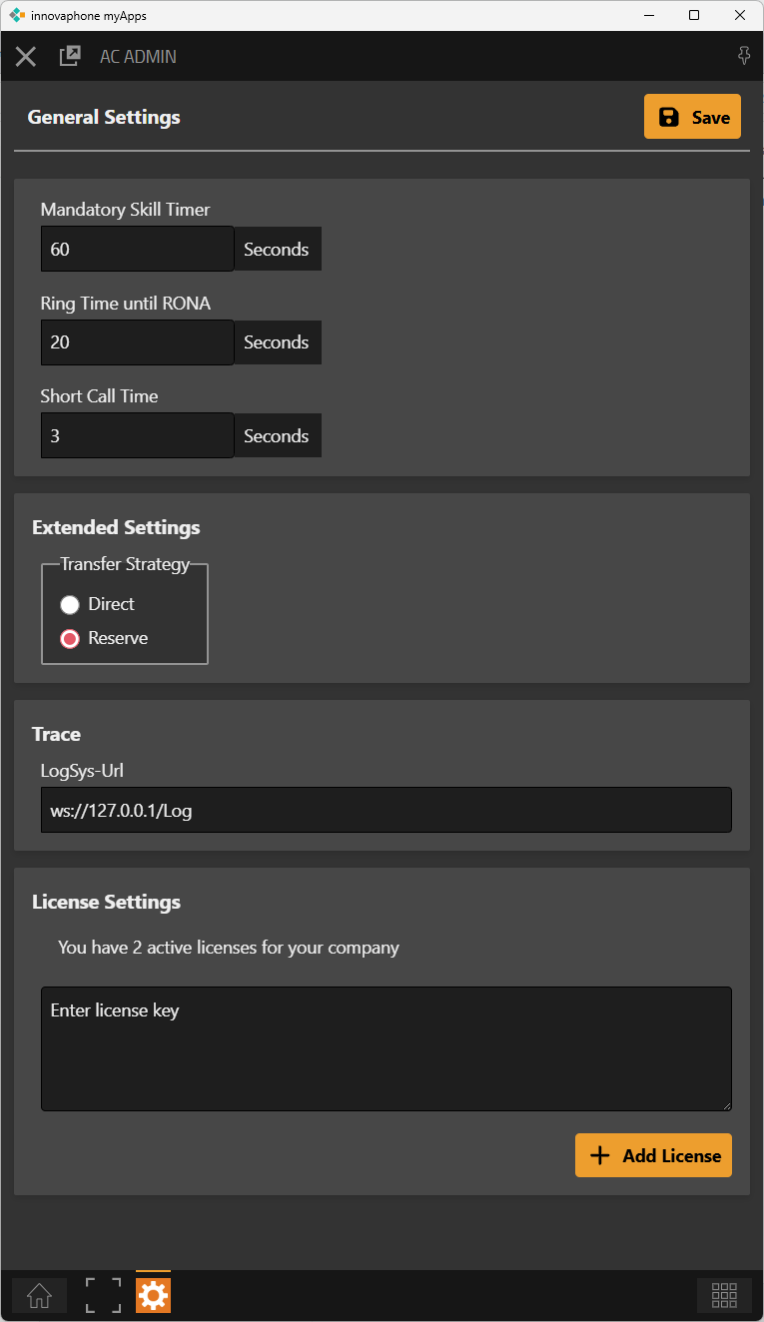This screenshot has width=764, height=1322.
Task: Close the AC ADMIN app with X icon
Action: pos(26,57)
